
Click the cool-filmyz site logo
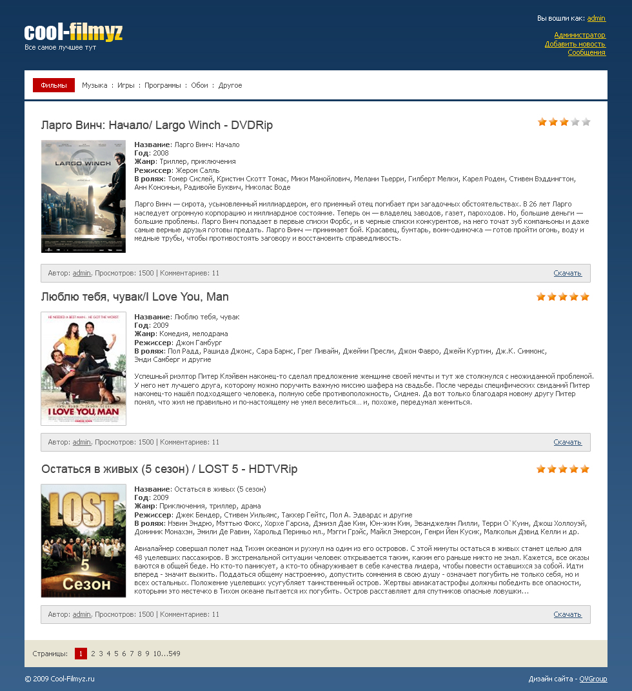[x=73, y=32]
